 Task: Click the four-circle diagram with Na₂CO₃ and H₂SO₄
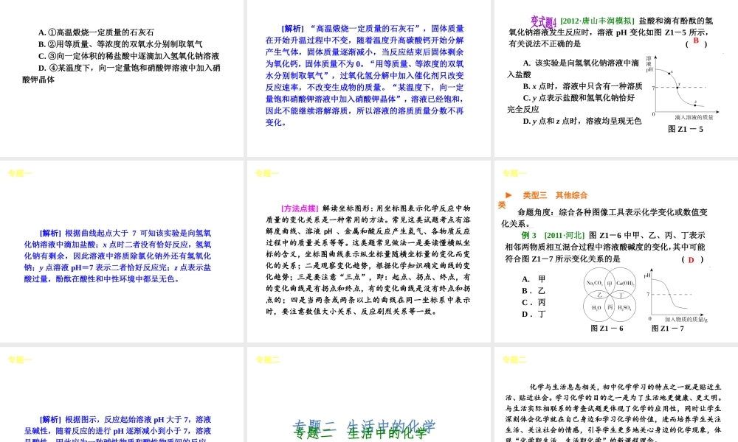610,295
